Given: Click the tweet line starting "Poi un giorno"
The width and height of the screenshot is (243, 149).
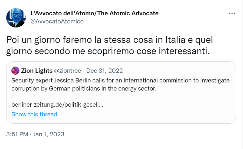Looking at the screenshot, I should click(x=109, y=40).
